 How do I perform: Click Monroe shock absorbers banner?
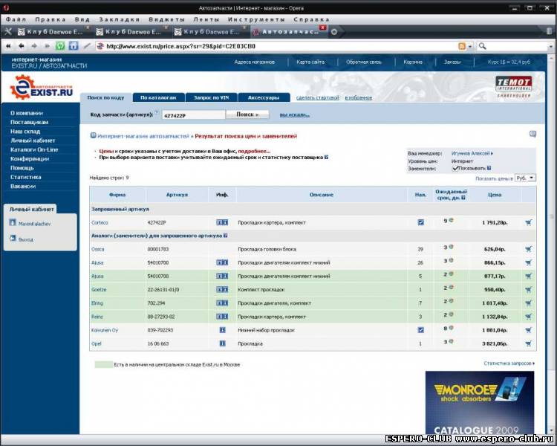tap(480, 402)
